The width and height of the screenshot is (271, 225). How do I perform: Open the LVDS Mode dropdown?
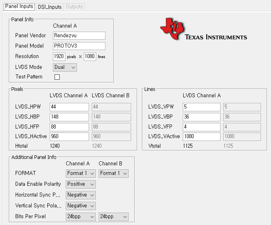(65, 67)
